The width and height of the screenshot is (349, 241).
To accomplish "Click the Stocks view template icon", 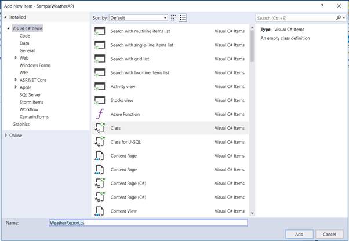I will click(99, 100).
